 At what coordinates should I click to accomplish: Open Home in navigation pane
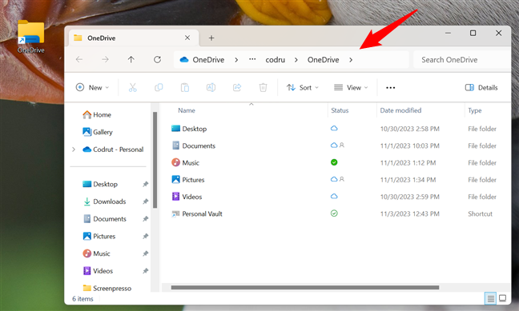(97, 114)
